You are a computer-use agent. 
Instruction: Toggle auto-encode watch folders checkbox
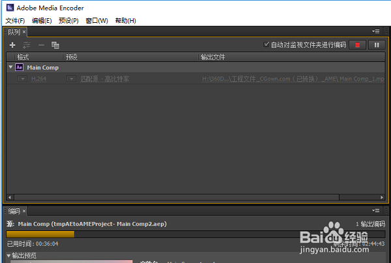click(266, 45)
